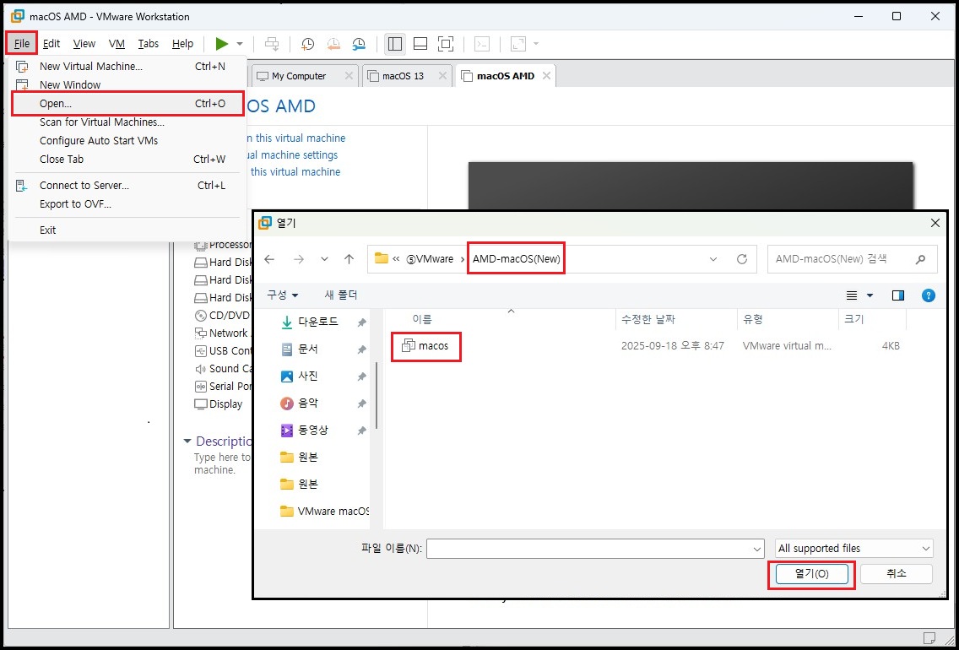Screen dimensions: 959x650
Task: Select Exit in the File menu
Action: [127, 230]
